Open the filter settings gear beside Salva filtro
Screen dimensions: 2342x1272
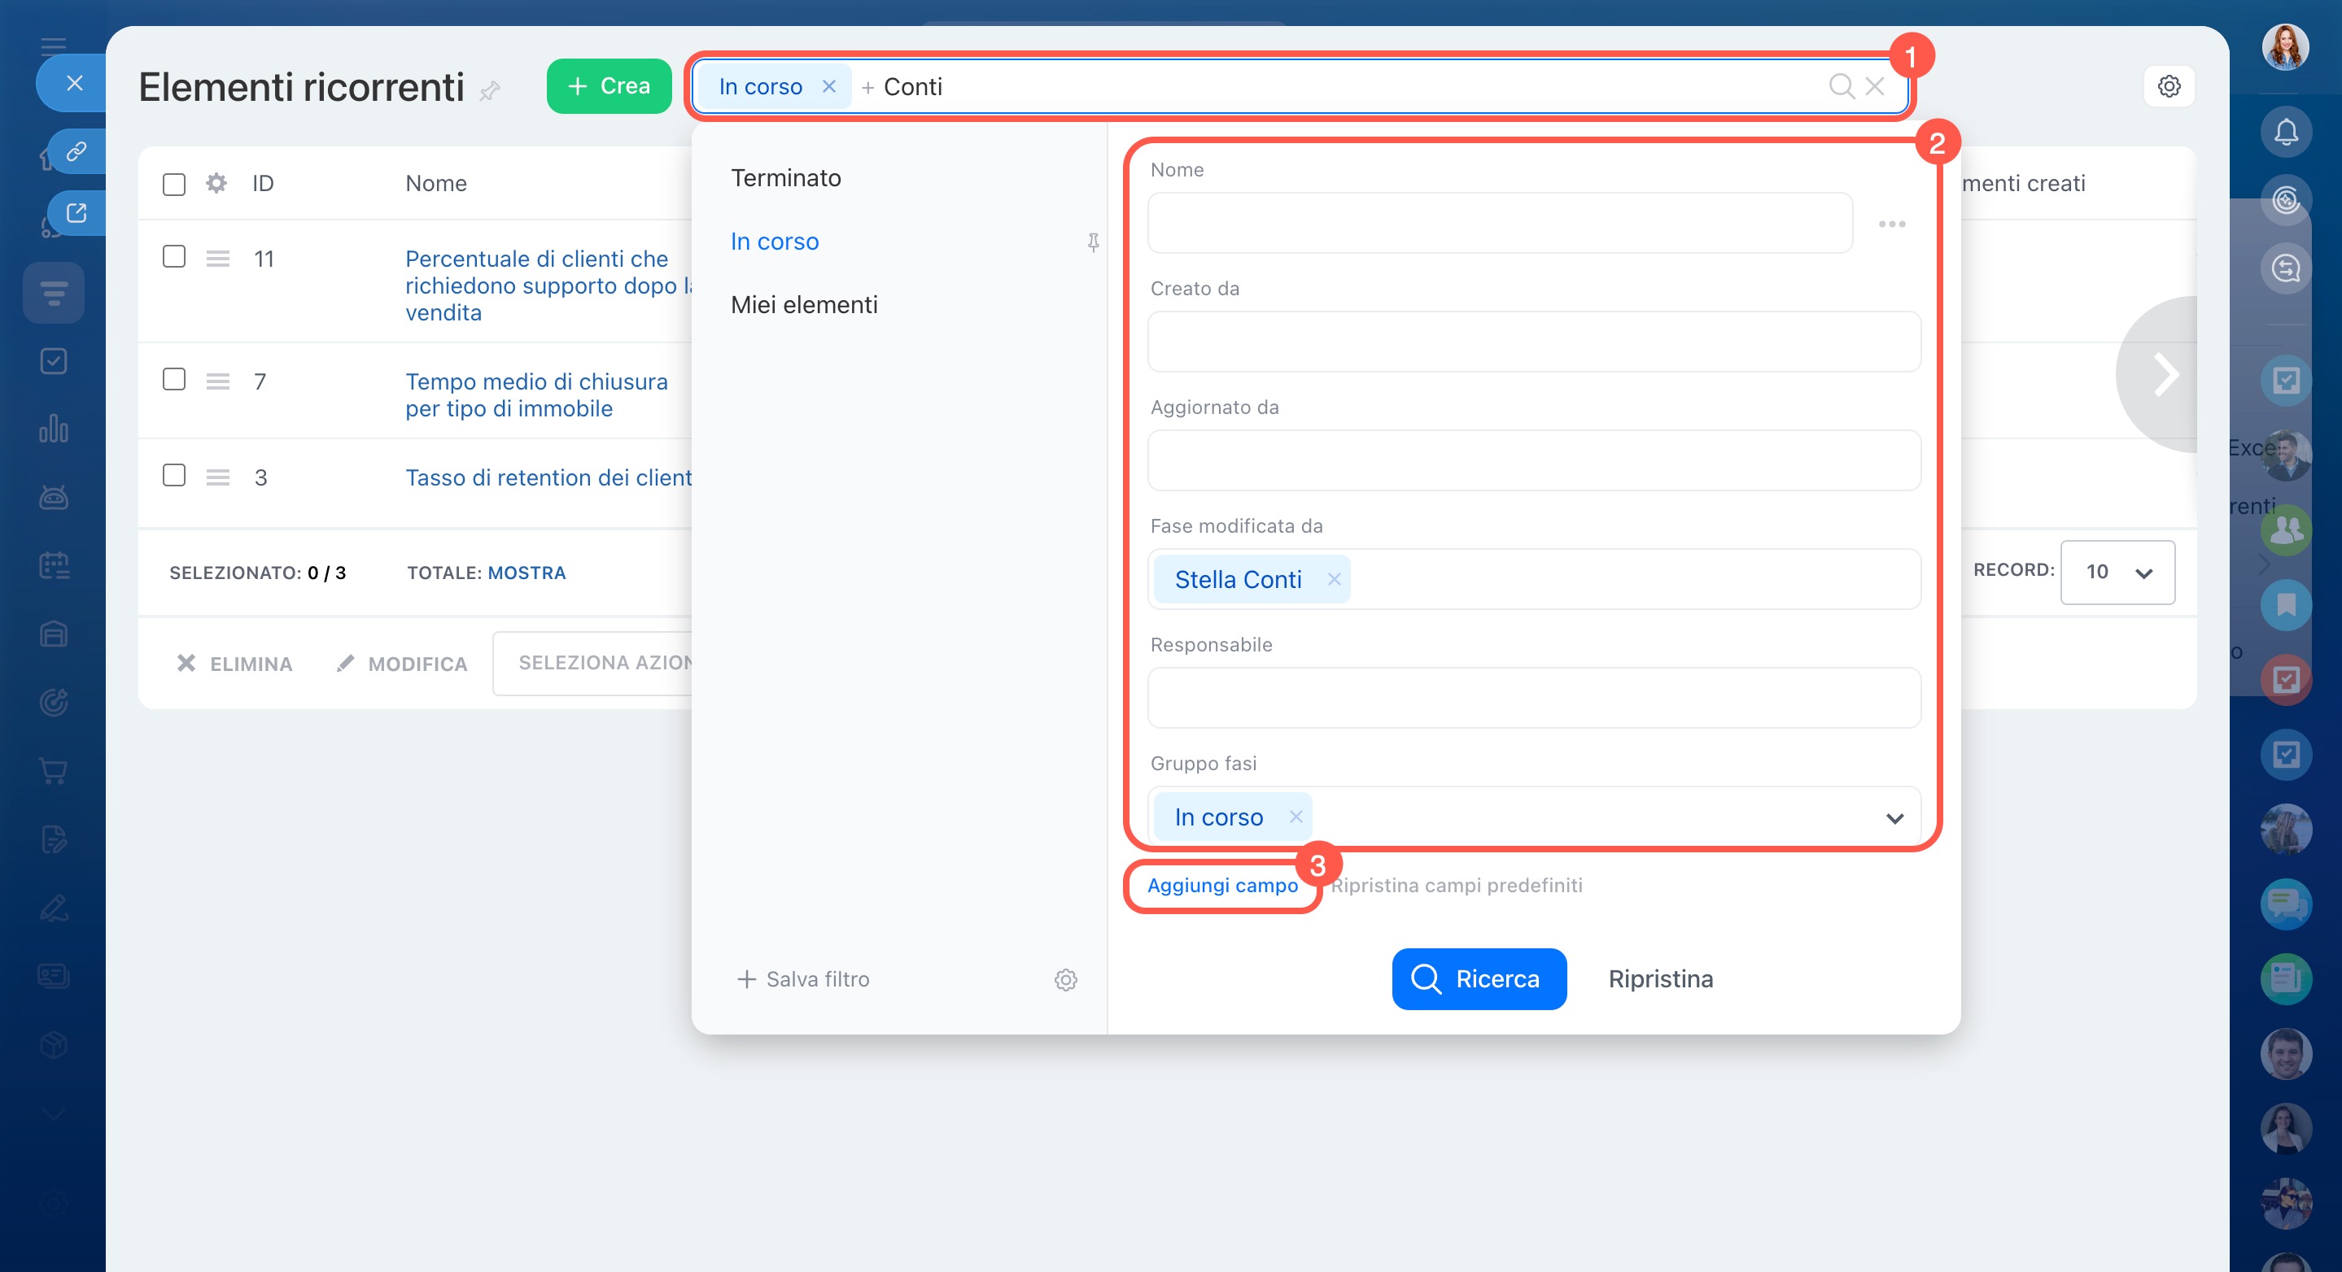point(1065,979)
